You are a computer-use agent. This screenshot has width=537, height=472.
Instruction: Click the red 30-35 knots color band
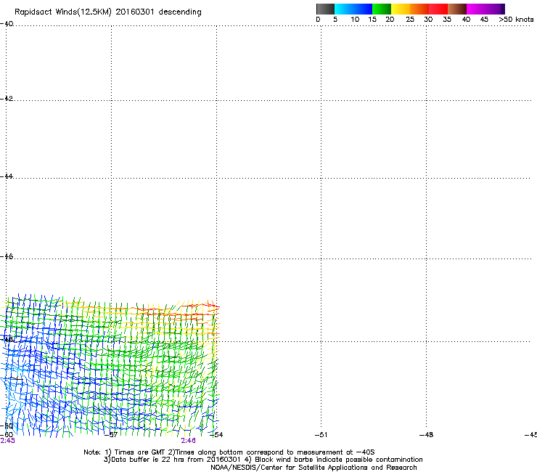[x=438, y=9]
